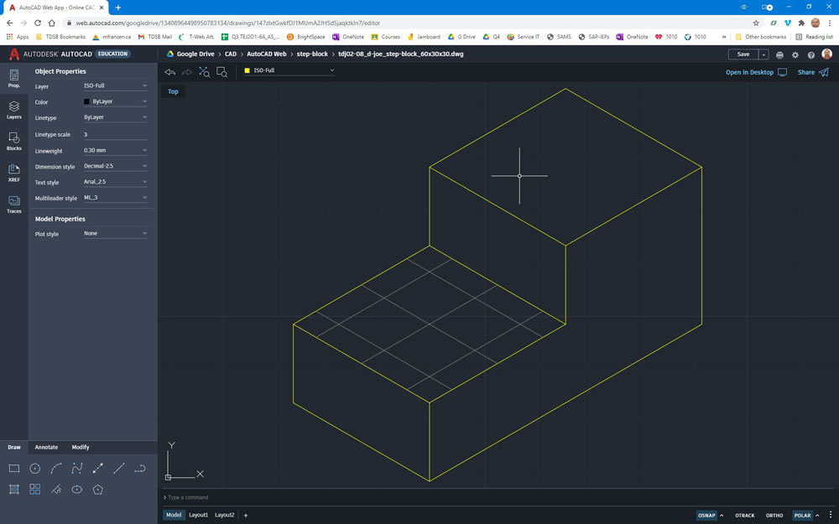The height and width of the screenshot is (524, 839).
Task: Click Open in Desktop link
Action: [x=749, y=73]
